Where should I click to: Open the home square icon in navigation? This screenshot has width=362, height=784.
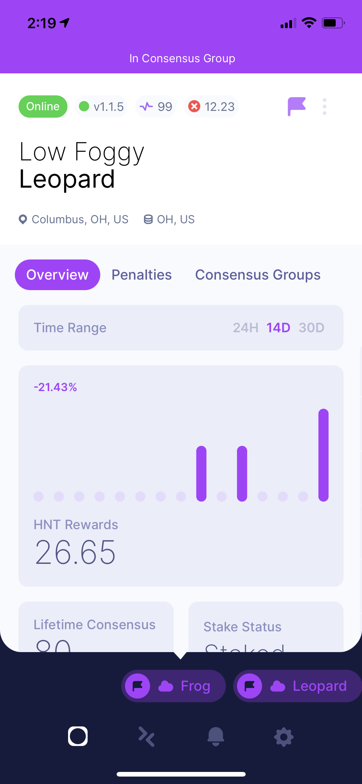pos(78,736)
